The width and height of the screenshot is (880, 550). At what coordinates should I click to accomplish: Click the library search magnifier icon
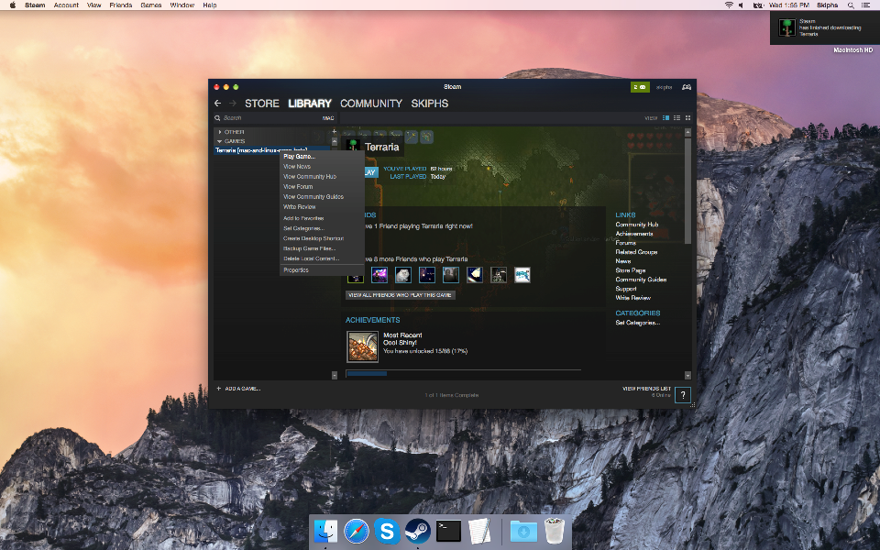coord(217,118)
